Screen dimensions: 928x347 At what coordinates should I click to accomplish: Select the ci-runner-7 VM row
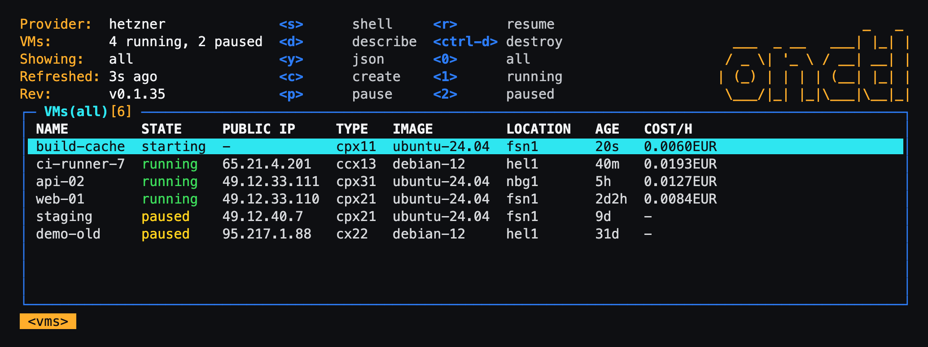pos(465,164)
